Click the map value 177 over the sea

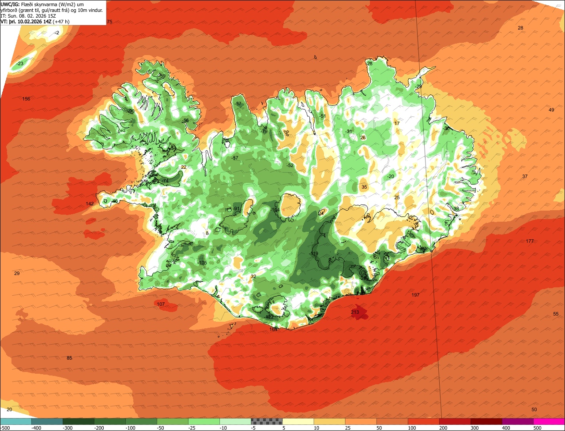click(530, 241)
